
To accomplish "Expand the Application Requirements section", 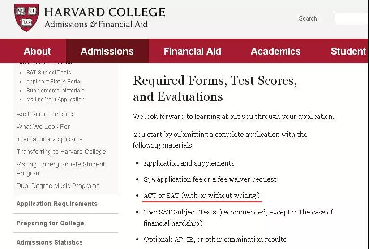I will tap(57, 204).
